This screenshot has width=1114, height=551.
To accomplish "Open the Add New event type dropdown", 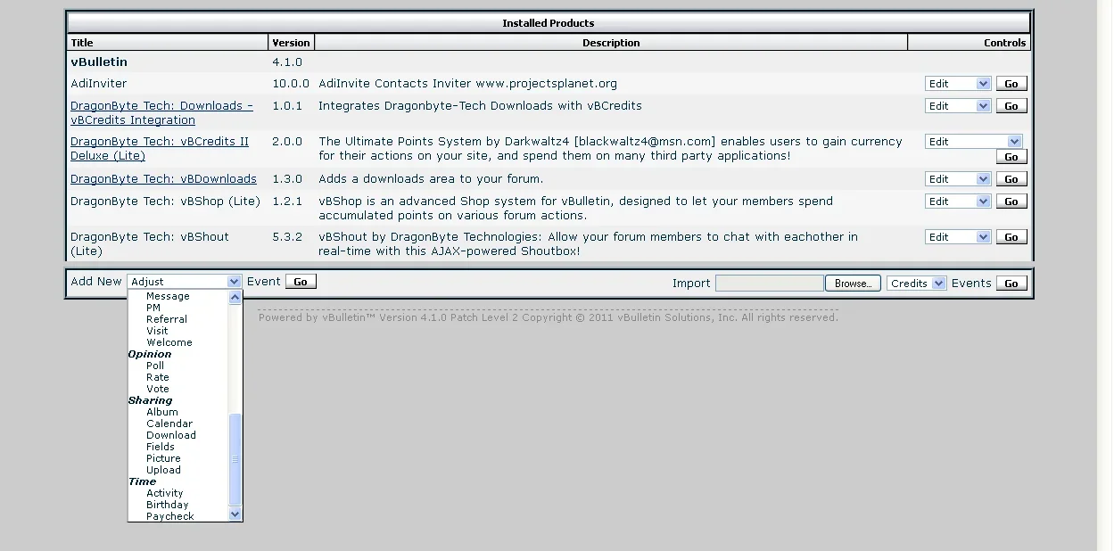I will click(184, 282).
